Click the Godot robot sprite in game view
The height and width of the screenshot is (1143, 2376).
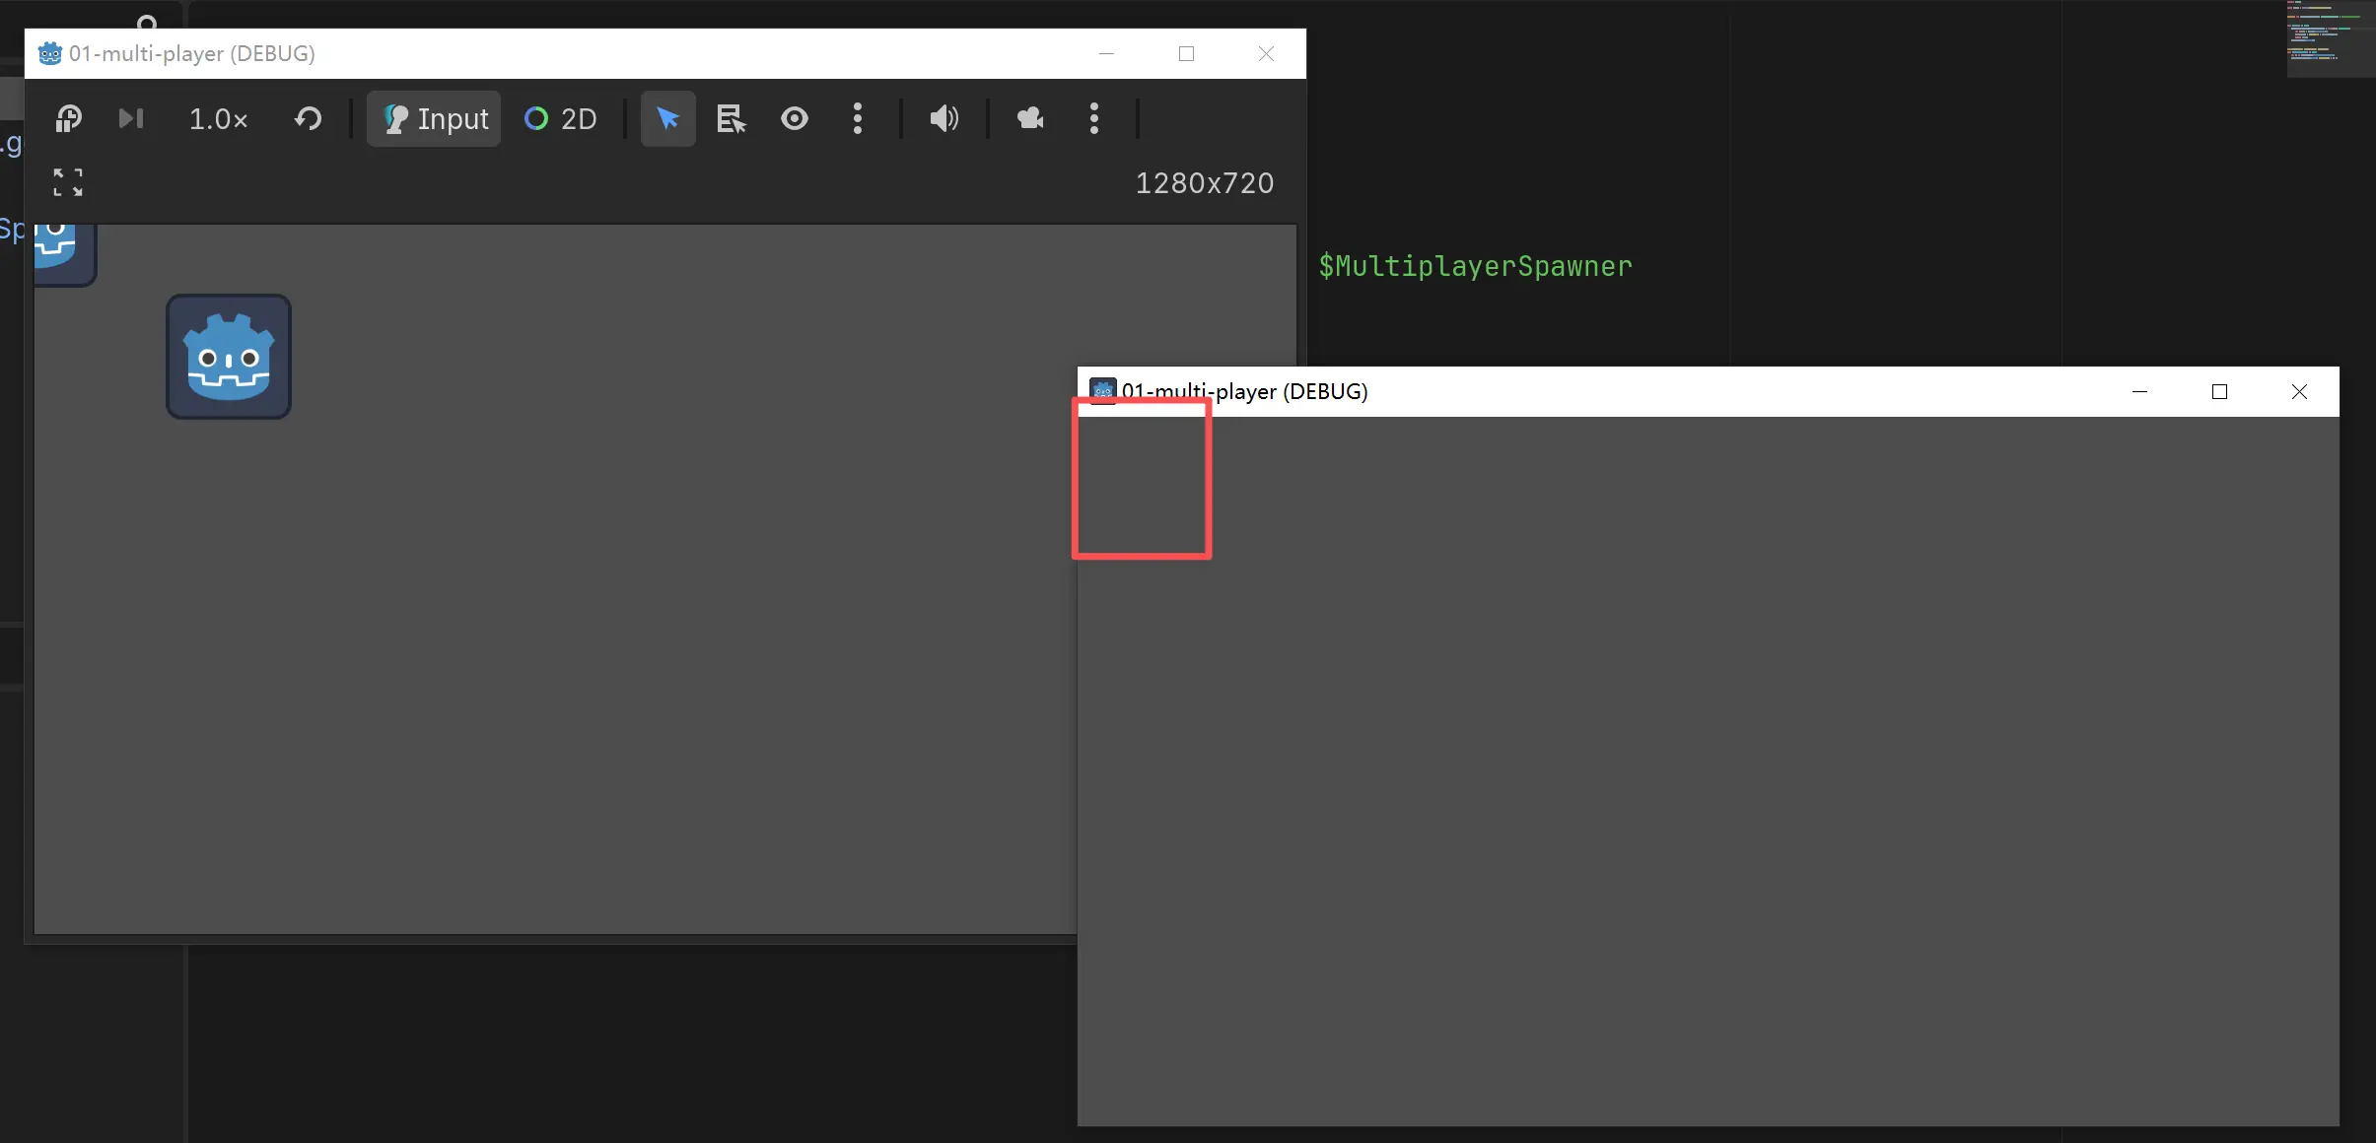tap(229, 357)
